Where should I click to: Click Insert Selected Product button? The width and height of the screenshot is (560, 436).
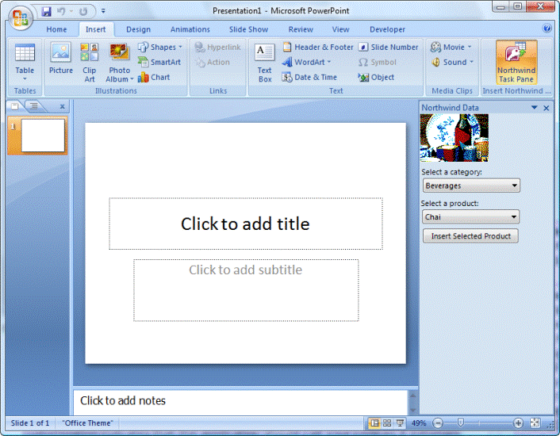[470, 236]
